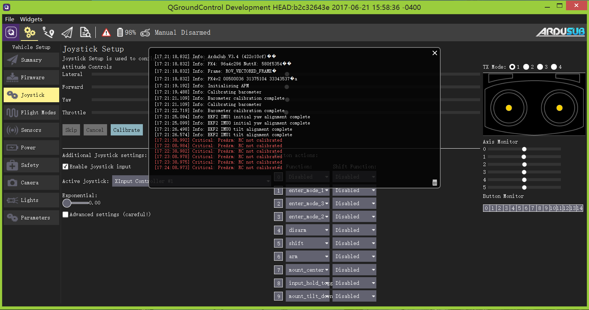Open the Parameters setup page
The height and width of the screenshot is (310, 589).
coord(31,218)
